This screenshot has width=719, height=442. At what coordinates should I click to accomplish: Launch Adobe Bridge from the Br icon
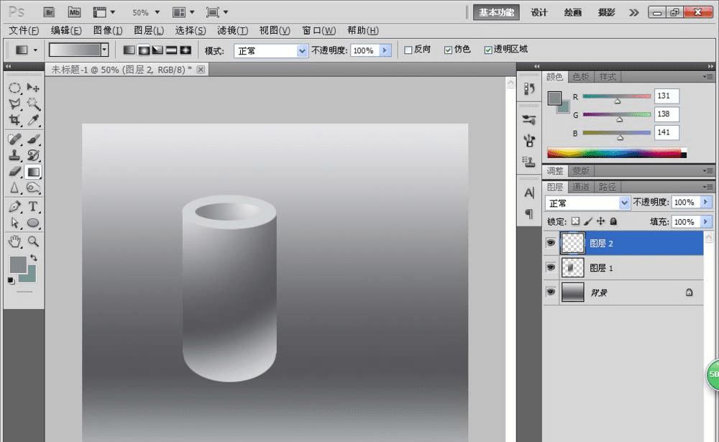coord(49,12)
